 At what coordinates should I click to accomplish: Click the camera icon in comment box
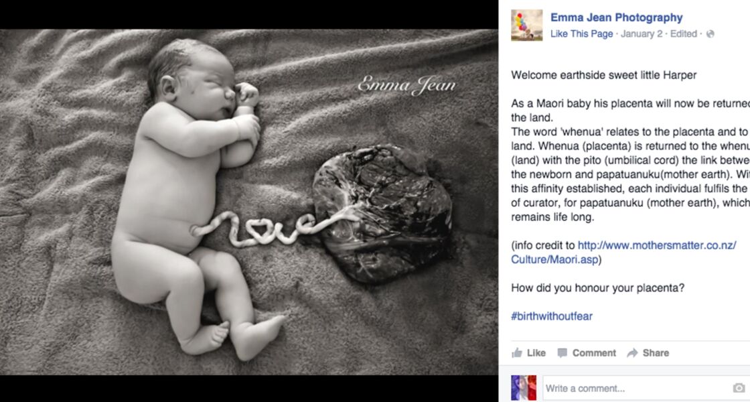pyautogui.click(x=739, y=388)
